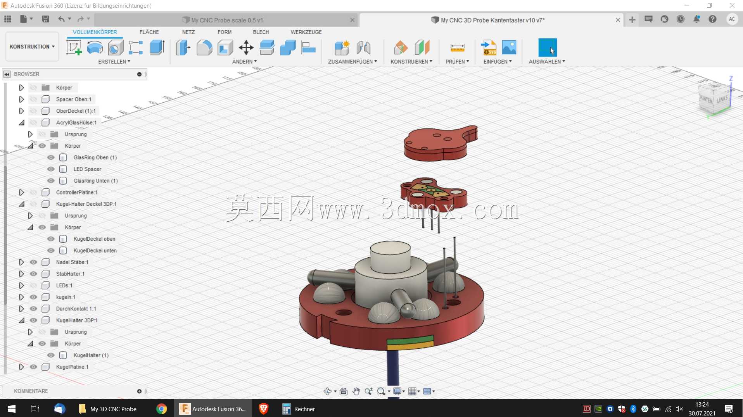The height and width of the screenshot is (417, 743).
Task: Select the Offset Plane tool
Action: 401,47
